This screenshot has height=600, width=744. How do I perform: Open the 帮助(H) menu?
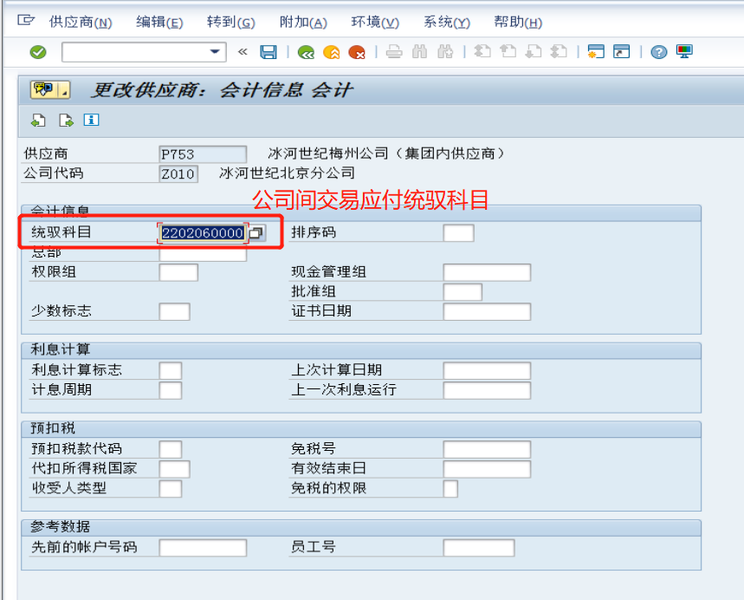(518, 23)
